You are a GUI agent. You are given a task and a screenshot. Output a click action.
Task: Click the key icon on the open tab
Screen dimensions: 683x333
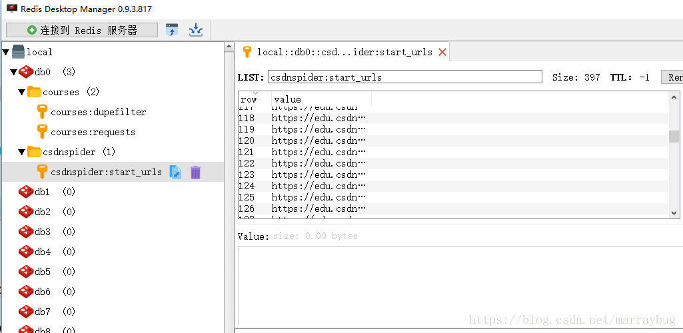(247, 52)
